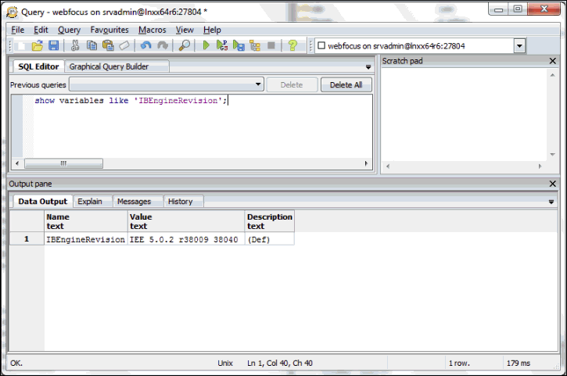Click the Unix status bar entry

(225, 363)
